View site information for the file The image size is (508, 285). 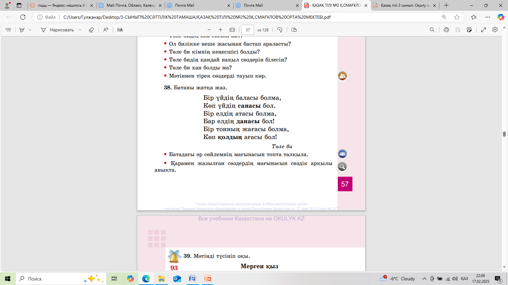coord(47,17)
